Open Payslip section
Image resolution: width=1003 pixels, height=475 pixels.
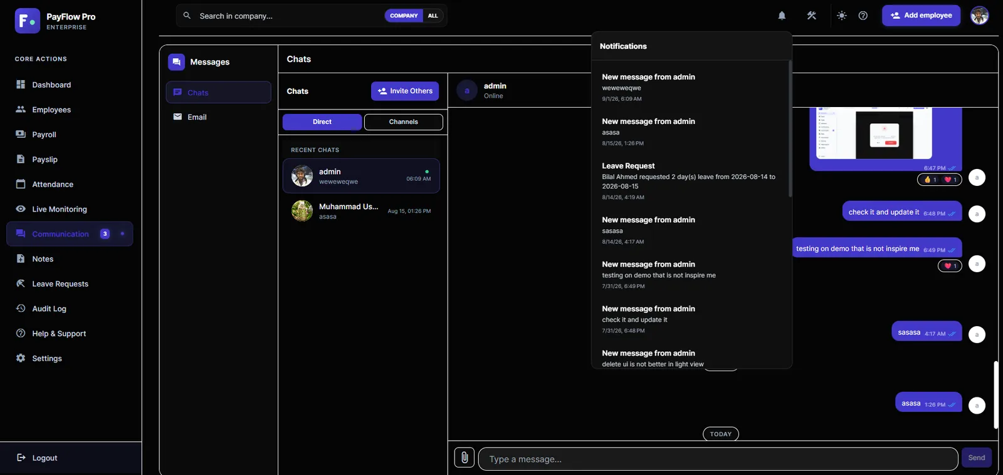pyautogui.click(x=70, y=160)
